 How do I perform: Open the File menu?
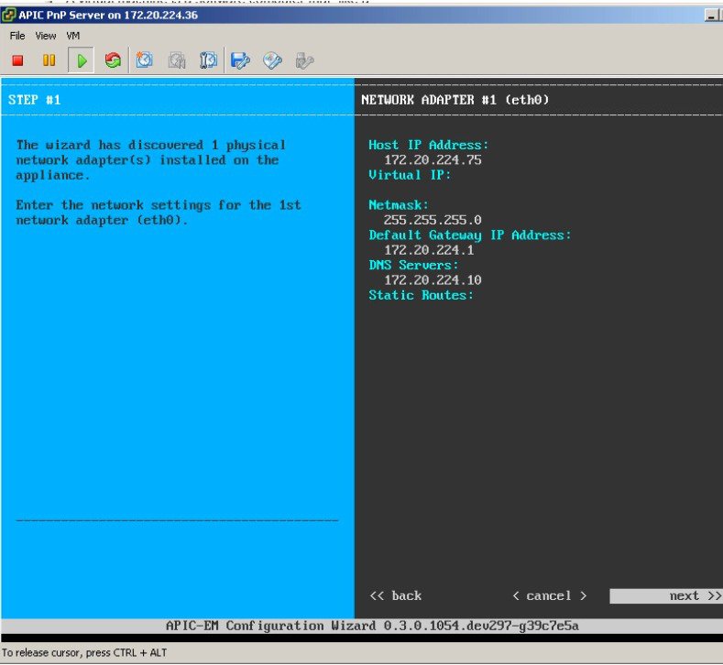(x=17, y=36)
